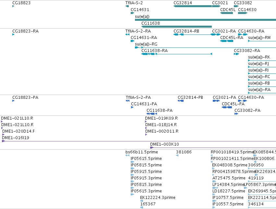This screenshot has height=209, width=276.
Task: Select the DME1-002O11.R clone label
Action: click(162, 131)
